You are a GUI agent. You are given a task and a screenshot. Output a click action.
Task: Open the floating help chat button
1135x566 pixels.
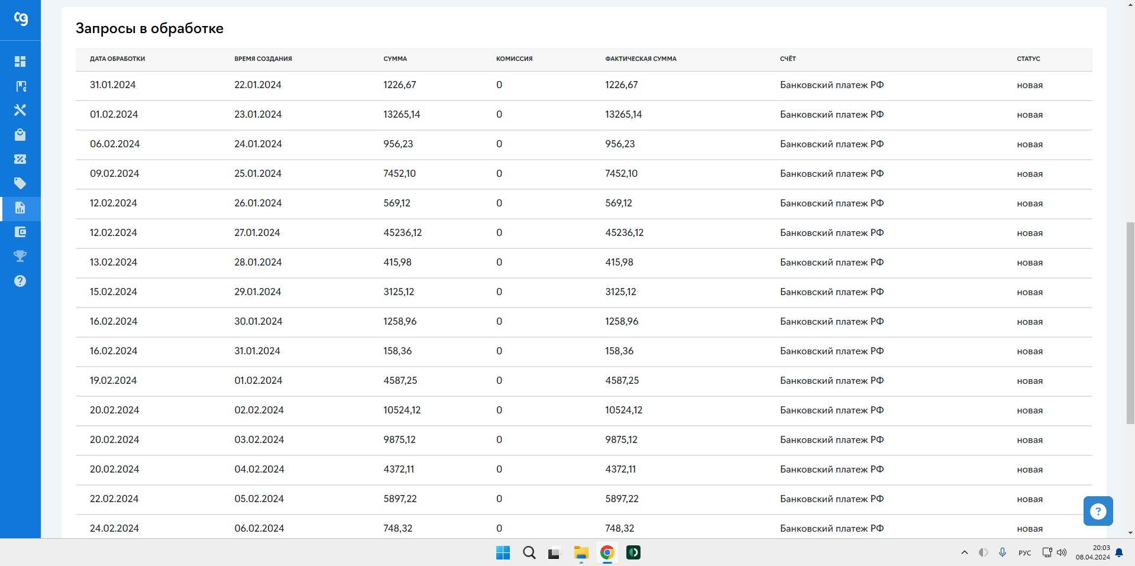click(x=1098, y=511)
